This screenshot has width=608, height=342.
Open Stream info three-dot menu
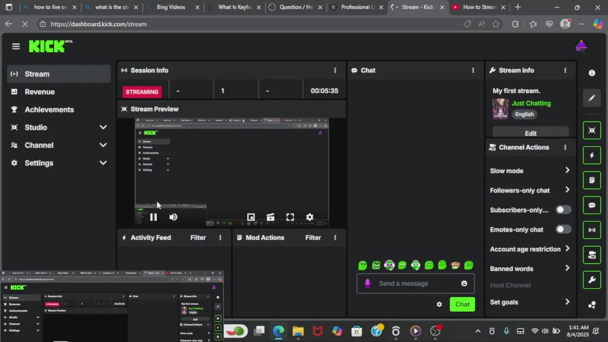click(565, 70)
